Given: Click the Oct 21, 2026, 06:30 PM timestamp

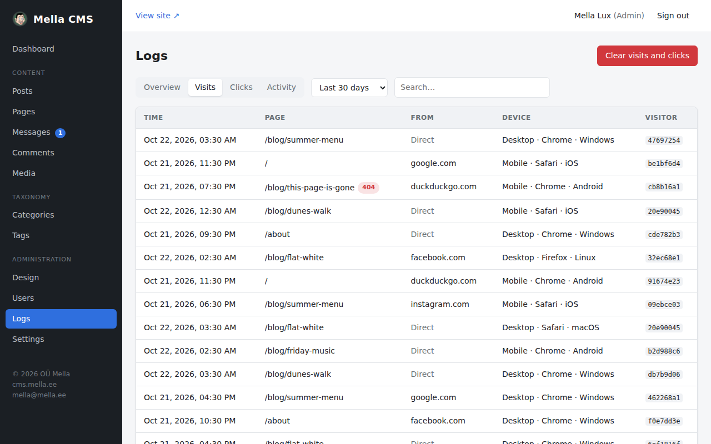Looking at the screenshot, I should [x=189, y=304].
